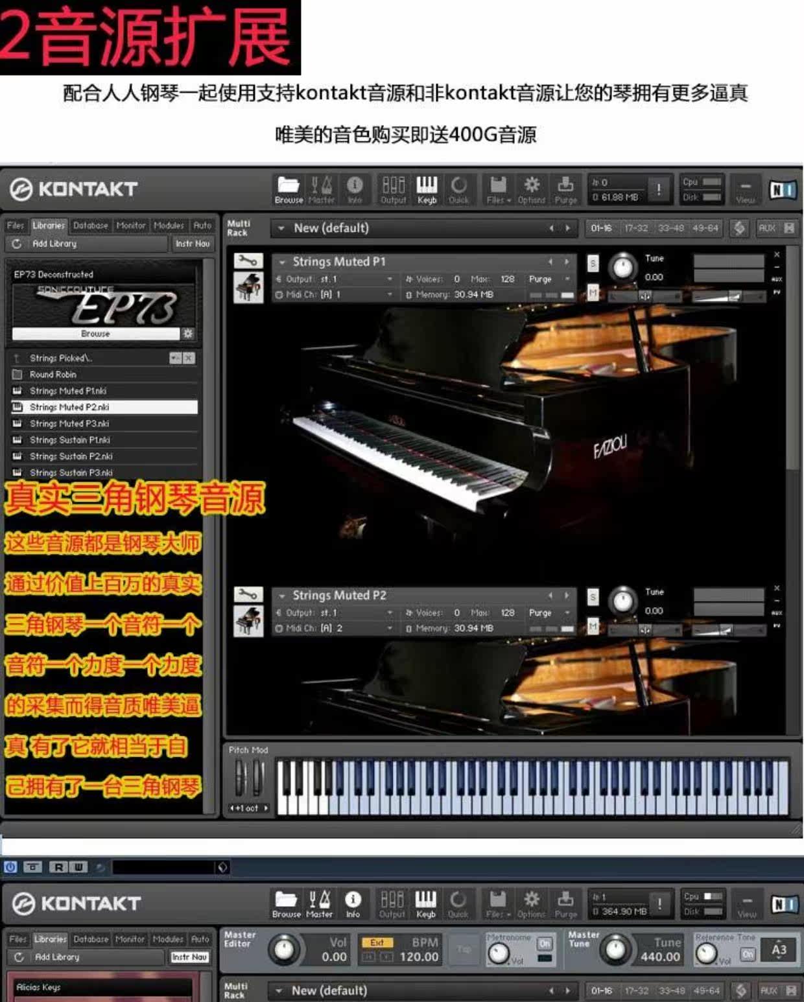The height and width of the screenshot is (1002, 804).
Task: Select 17-32 rack page in upper Kontakt
Action: (x=636, y=228)
